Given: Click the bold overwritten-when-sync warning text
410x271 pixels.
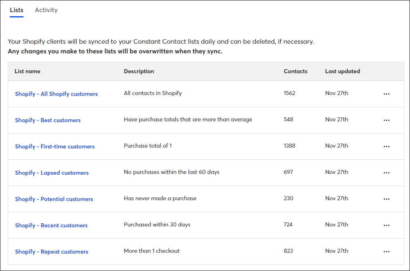Looking at the screenshot, I should tap(115, 51).
